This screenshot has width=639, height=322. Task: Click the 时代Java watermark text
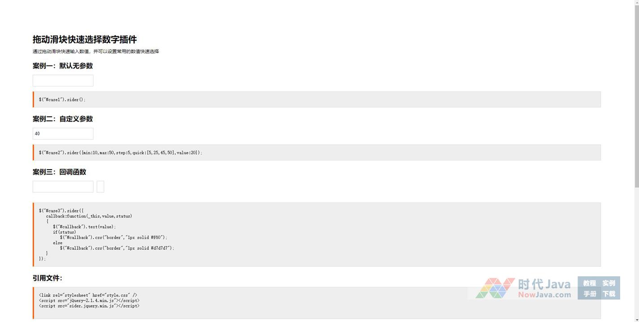[x=544, y=284]
